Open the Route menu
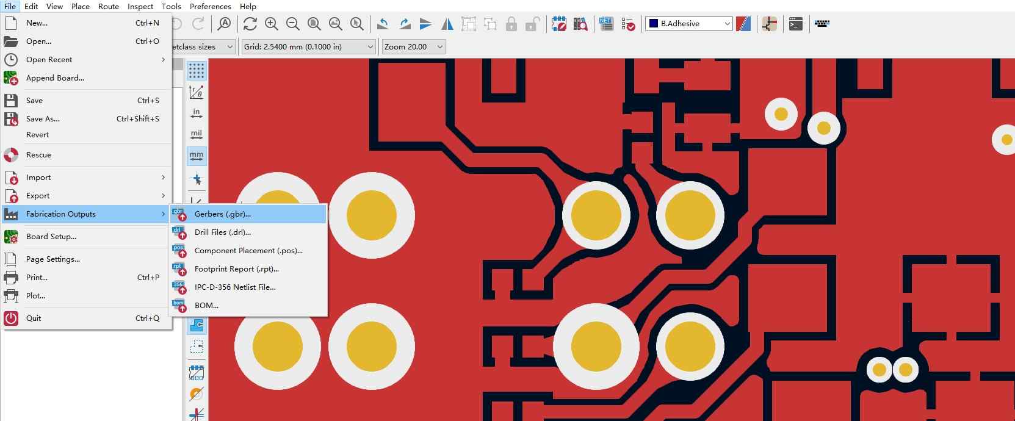The height and width of the screenshot is (421, 1015). click(109, 6)
